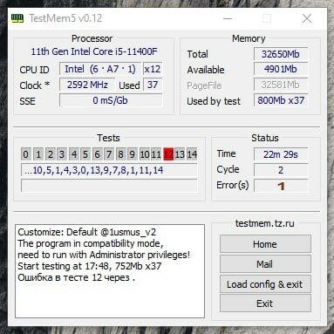Image resolution: width=334 pixels, height=334 pixels.
Task: Click the empty progress bar under test sequence
Action: click(109, 186)
